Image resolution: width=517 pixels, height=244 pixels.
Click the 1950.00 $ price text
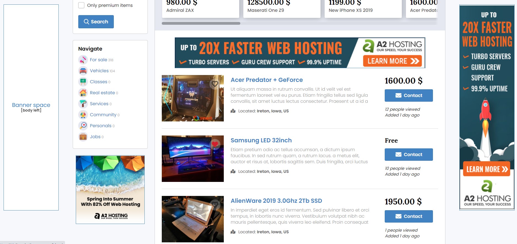(x=403, y=202)
